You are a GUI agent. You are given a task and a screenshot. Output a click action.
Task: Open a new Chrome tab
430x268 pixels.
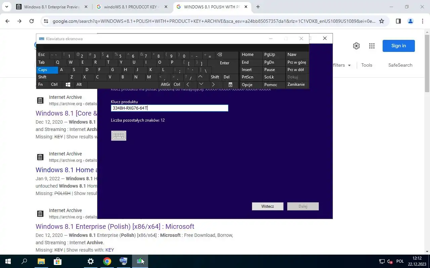tap(258, 7)
